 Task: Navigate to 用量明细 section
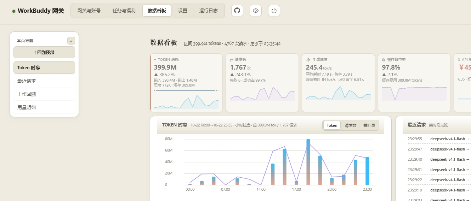pyautogui.click(x=44, y=107)
